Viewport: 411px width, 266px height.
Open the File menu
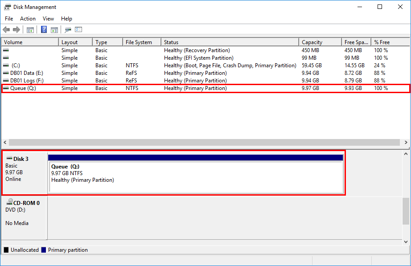[x=8, y=18]
